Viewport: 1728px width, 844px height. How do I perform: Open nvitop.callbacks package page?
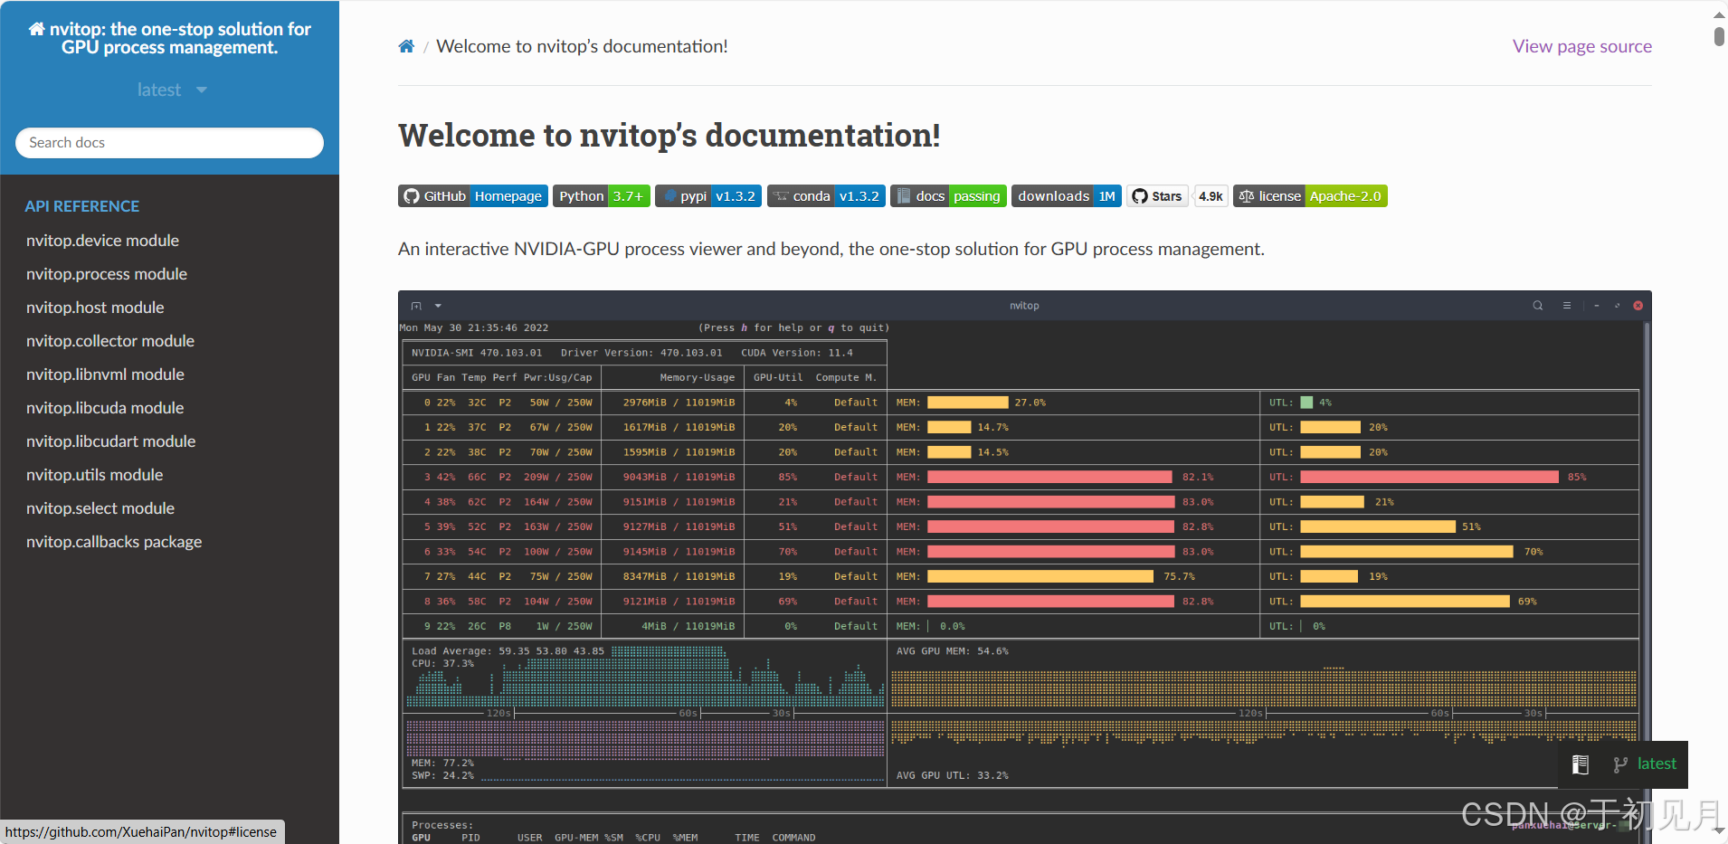pyautogui.click(x=114, y=542)
